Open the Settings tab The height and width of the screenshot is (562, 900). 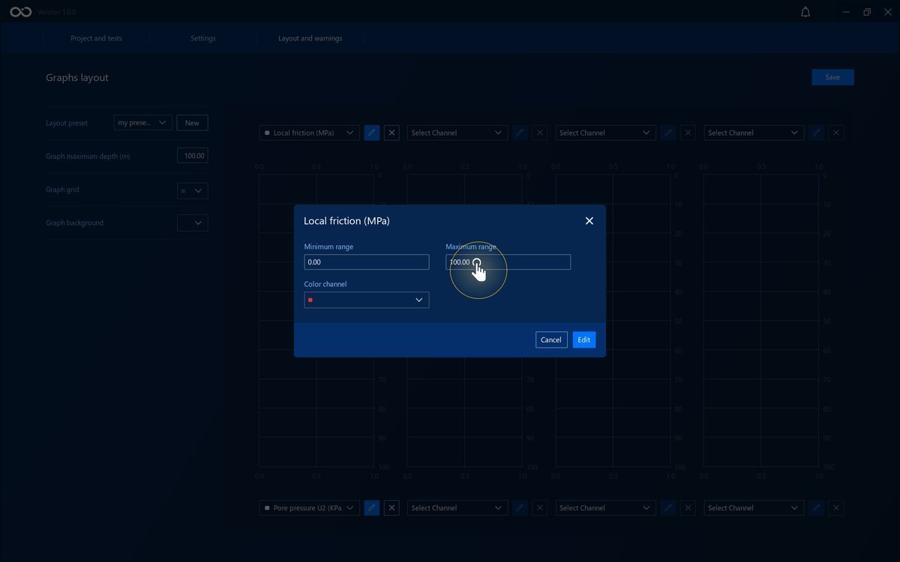203,38
